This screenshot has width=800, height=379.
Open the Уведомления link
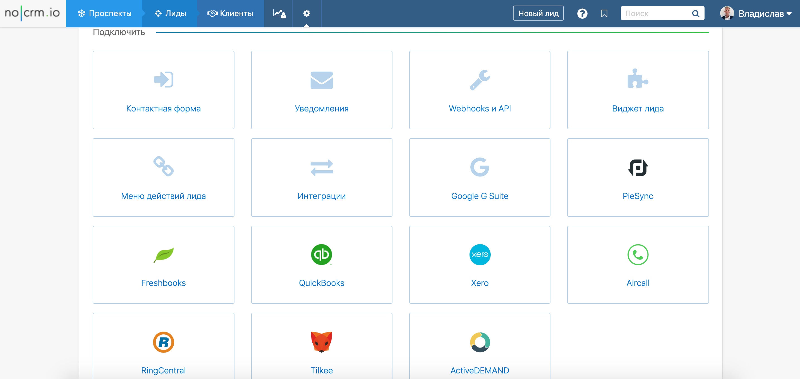(x=322, y=109)
